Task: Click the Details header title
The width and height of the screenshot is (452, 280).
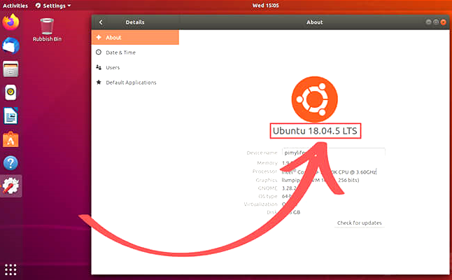Action: [x=135, y=22]
